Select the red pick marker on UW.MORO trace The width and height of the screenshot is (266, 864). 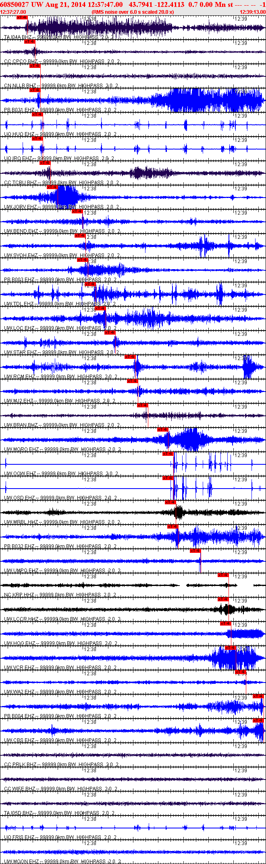pos(162,430)
